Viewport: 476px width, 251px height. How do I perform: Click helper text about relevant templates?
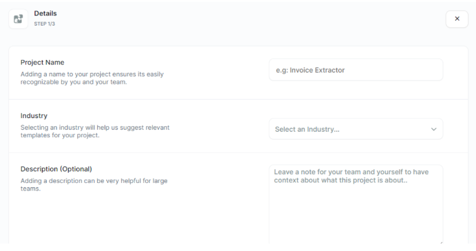[x=95, y=131]
